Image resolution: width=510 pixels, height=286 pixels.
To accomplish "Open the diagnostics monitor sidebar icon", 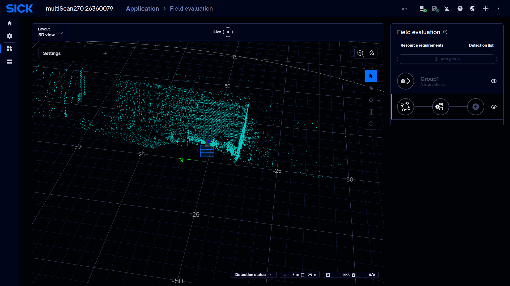I will tap(10, 61).
